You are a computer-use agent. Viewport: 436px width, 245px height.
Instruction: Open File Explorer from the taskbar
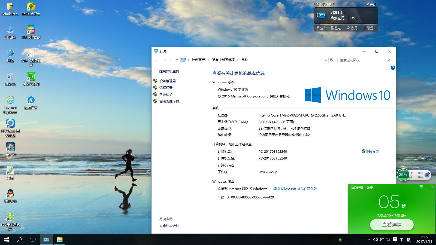[59, 240]
